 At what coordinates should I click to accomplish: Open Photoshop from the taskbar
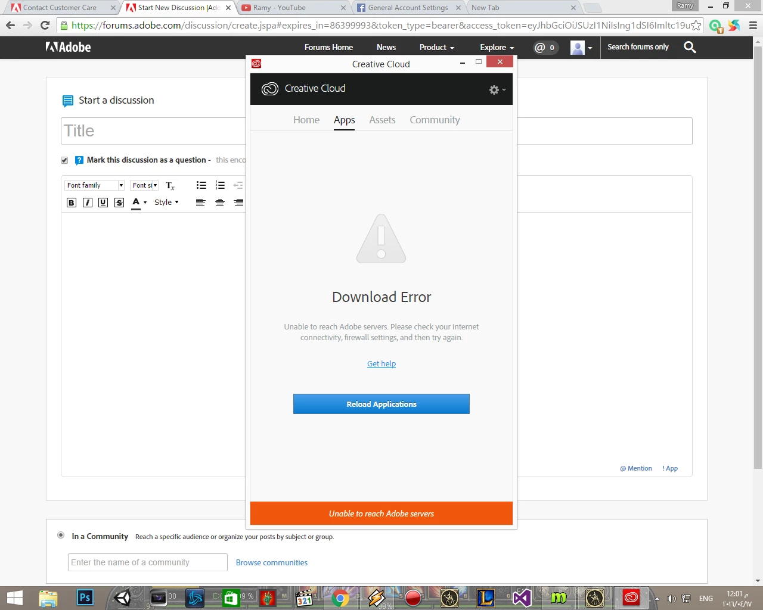pyautogui.click(x=85, y=597)
